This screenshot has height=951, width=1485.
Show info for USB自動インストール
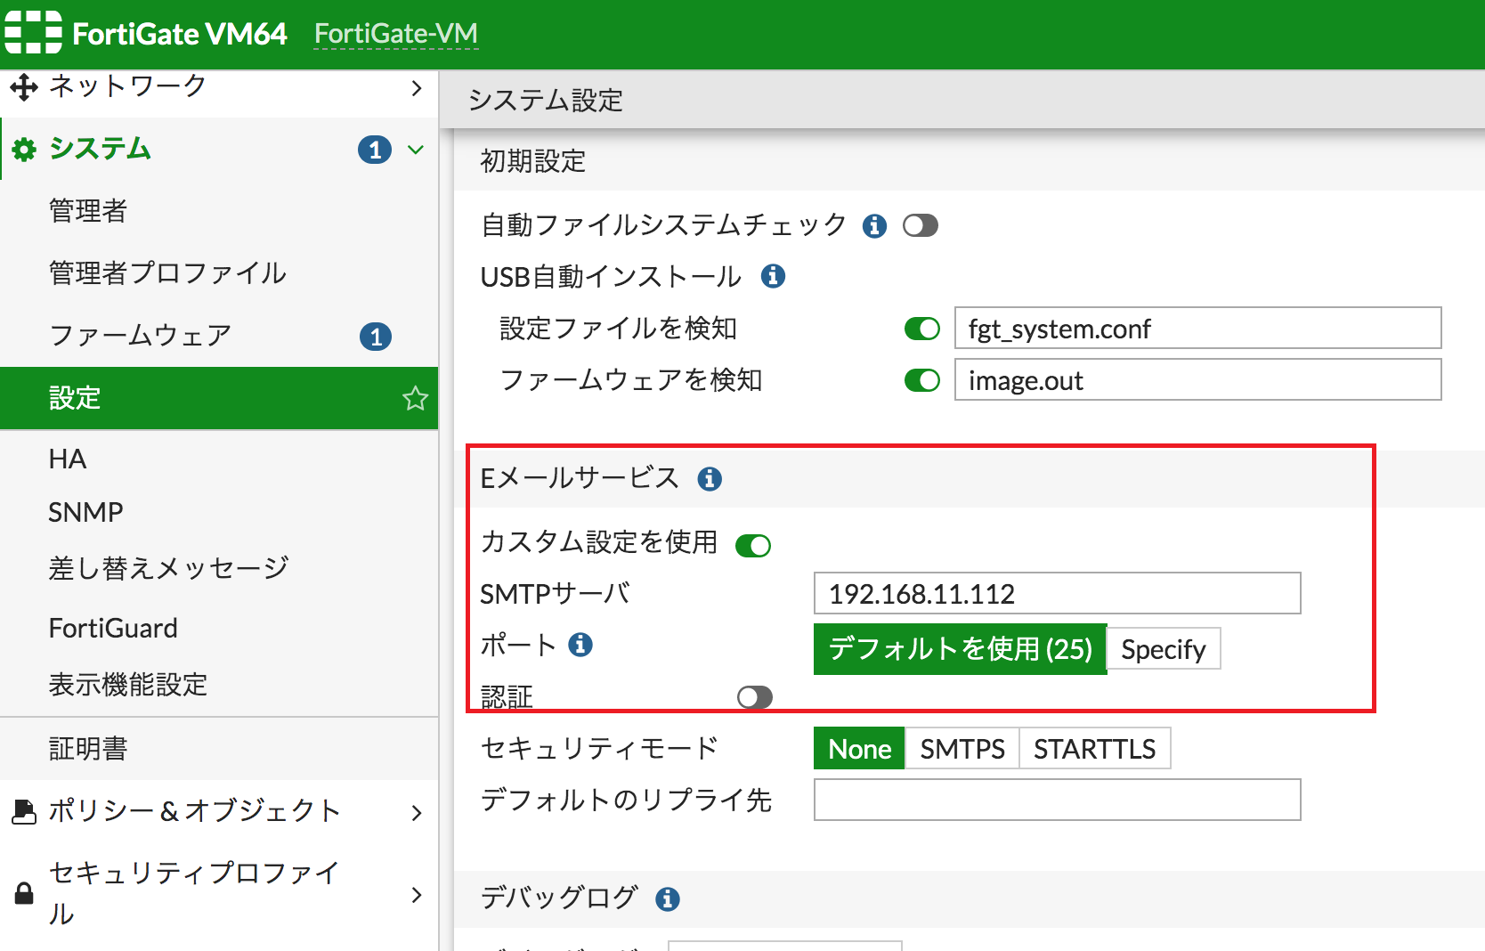773,277
